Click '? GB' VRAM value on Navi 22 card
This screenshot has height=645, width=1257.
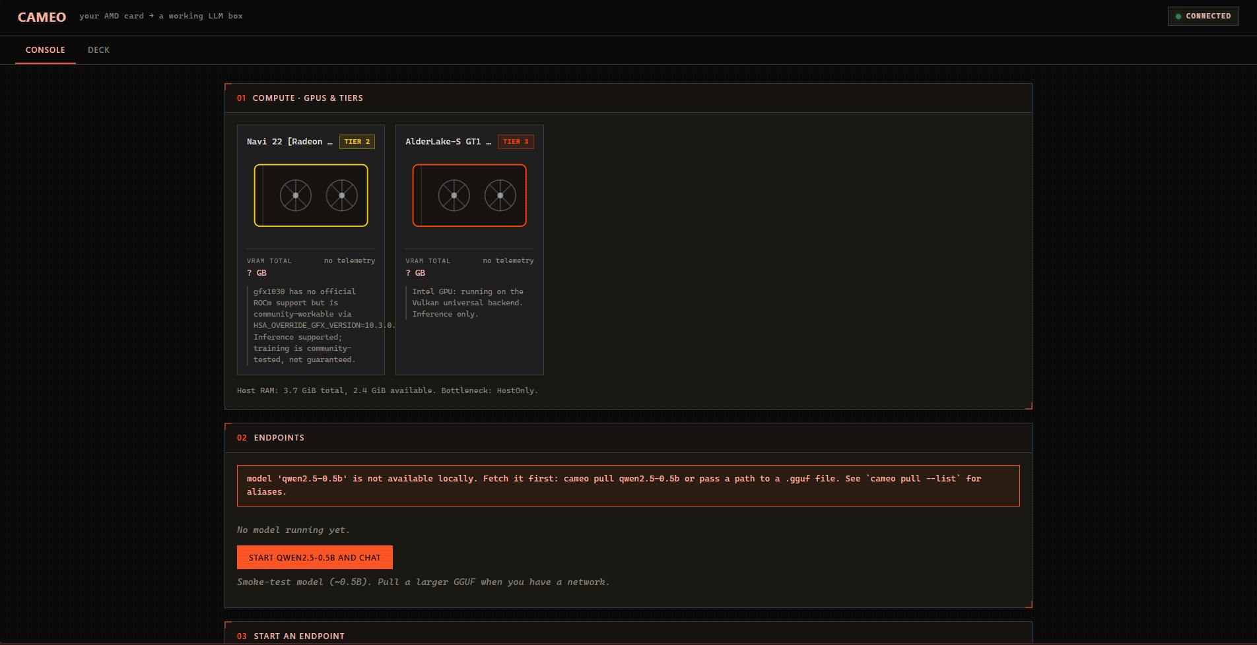(x=257, y=273)
